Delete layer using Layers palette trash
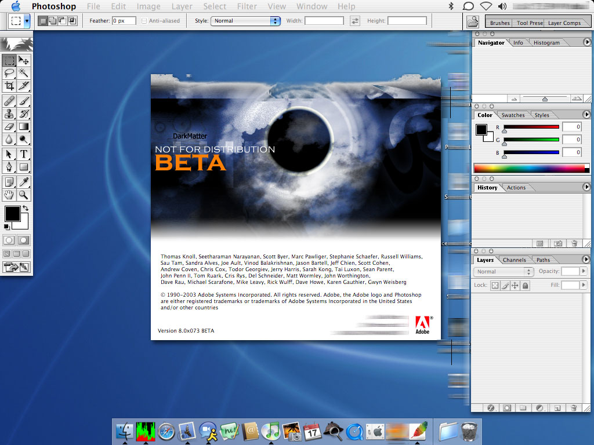 coord(574,407)
